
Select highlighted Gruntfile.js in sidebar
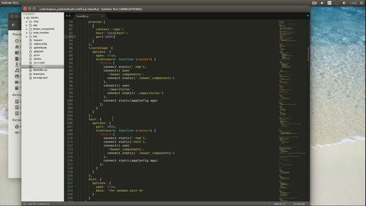pyautogui.click(x=42, y=66)
